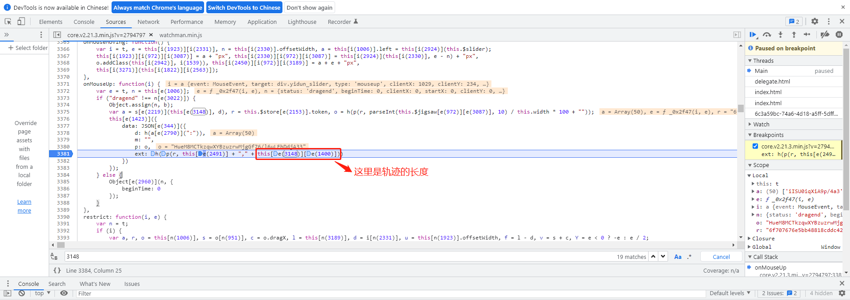Viewport: 850px width, 300px height.
Task: Open the watchman.min.js file tab
Action: 181,35
